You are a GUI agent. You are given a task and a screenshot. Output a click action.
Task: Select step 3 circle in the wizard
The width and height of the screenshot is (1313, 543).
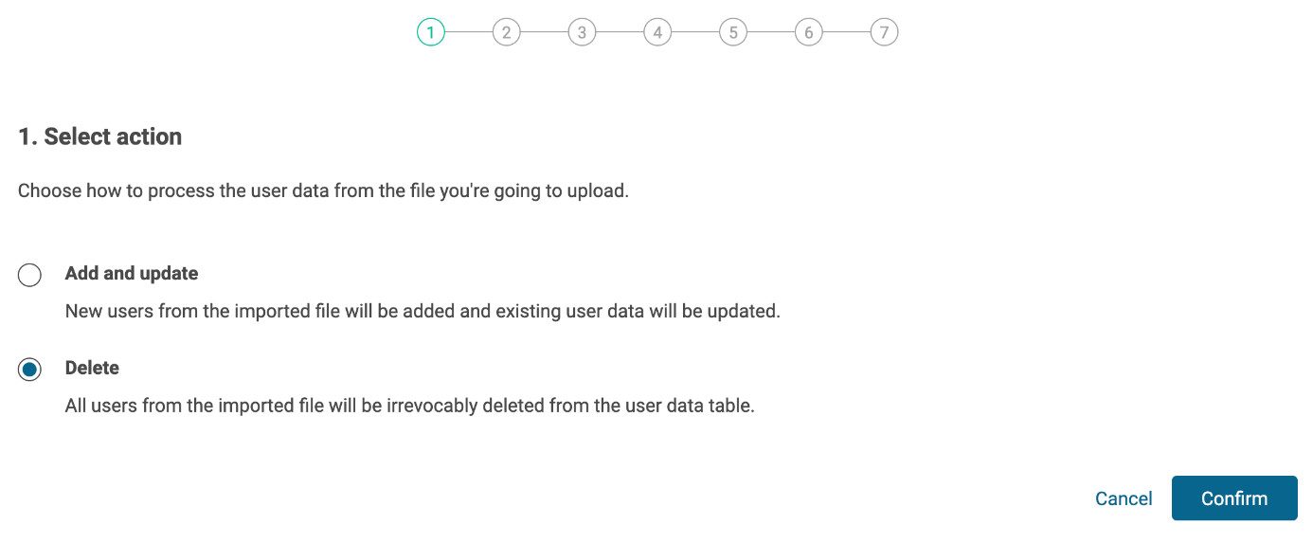pyautogui.click(x=582, y=33)
